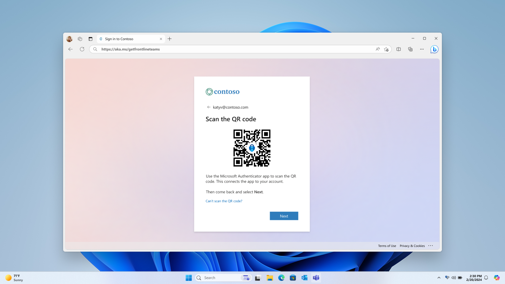Click the katyv@contoso.com account text
505x284 pixels.
point(230,107)
